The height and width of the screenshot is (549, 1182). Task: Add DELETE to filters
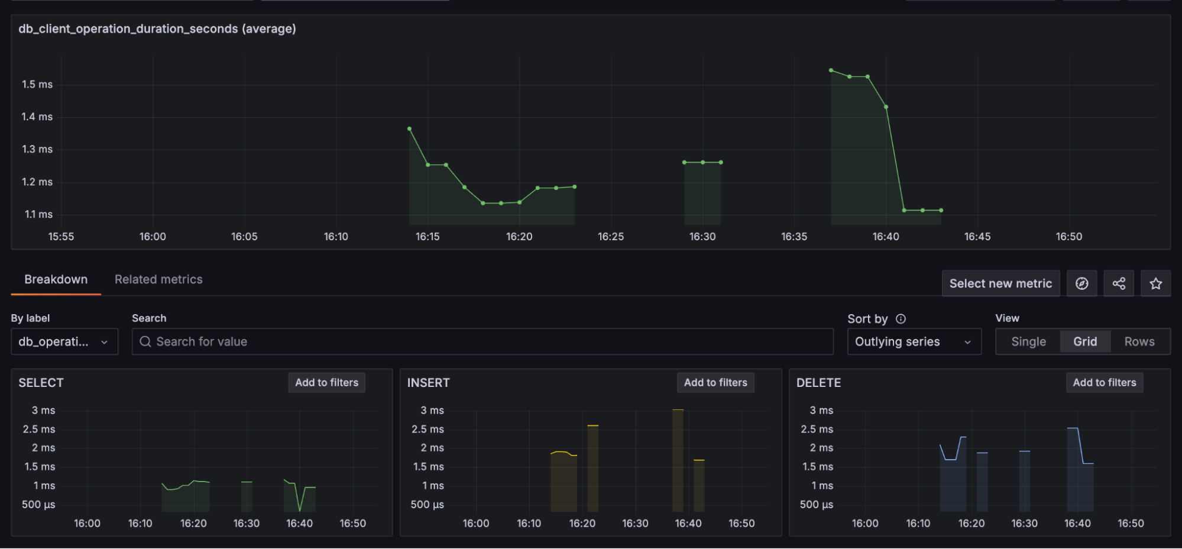click(x=1105, y=383)
